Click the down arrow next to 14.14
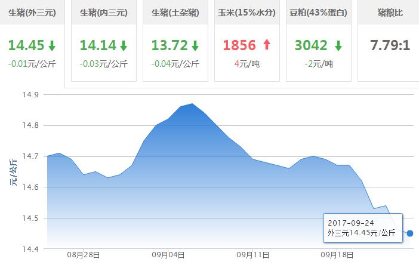Image resolution: width=419 pixels, height=265 pixels. pos(124,45)
